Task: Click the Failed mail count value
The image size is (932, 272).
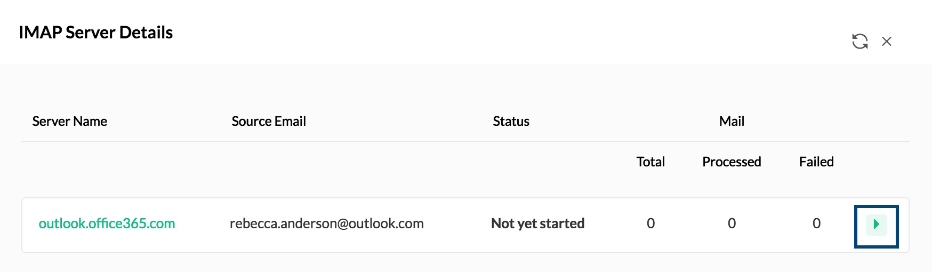Action: click(x=816, y=223)
